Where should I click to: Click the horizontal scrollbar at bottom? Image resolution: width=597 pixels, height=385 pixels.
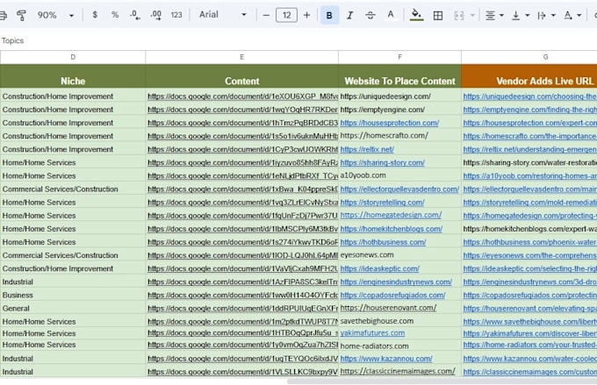(442, 381)
